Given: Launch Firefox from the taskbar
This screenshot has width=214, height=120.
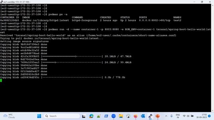Looking at the screenshot, I should click(135, 116).
